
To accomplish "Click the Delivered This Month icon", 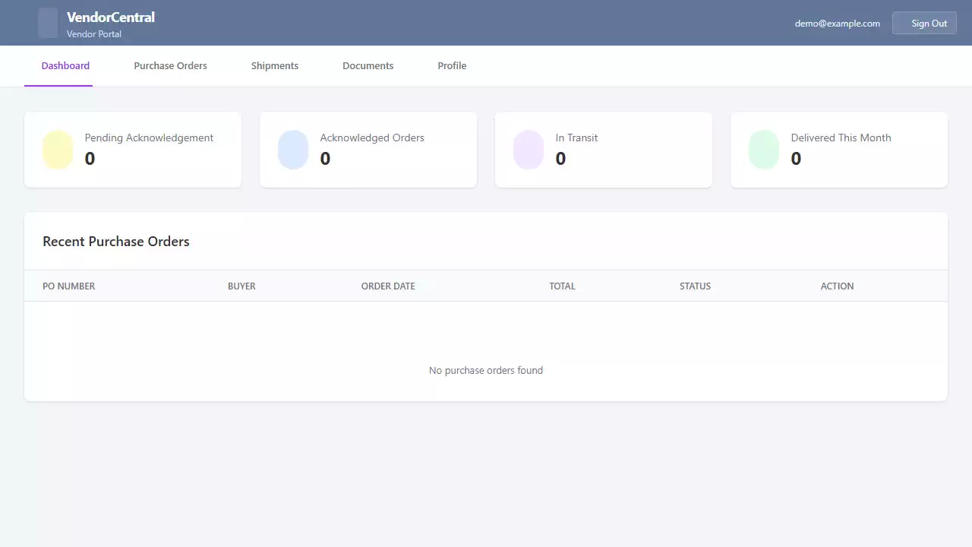I will [x=764, y=149].
